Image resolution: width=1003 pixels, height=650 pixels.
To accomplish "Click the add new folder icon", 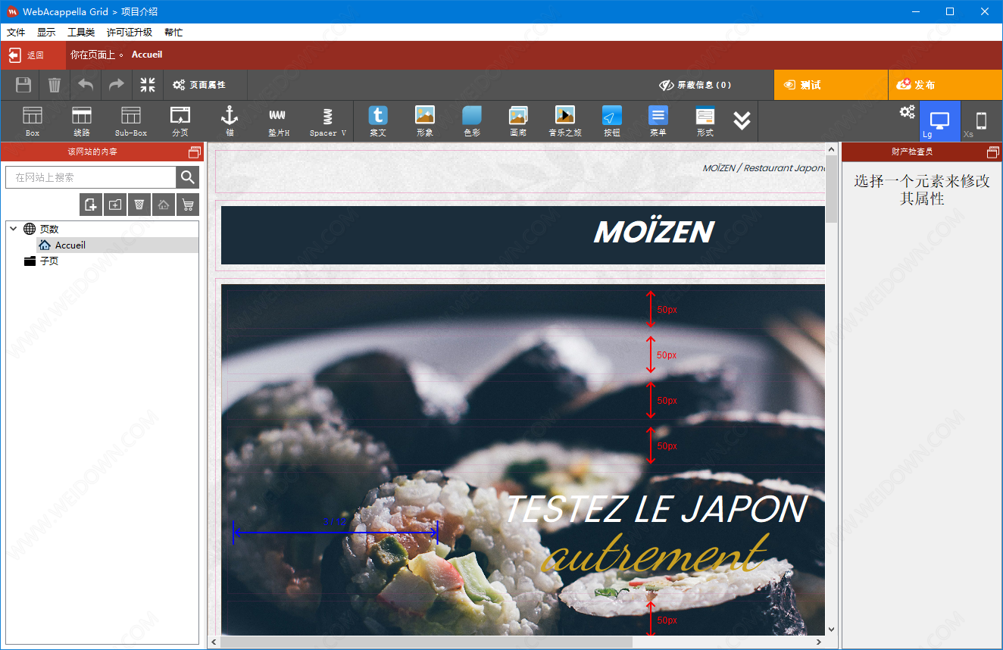I will click(115, 205).
